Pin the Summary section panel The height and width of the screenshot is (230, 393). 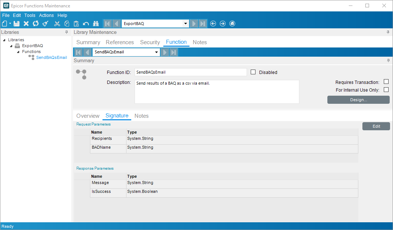pyautogui.click(x=388, y=60)
